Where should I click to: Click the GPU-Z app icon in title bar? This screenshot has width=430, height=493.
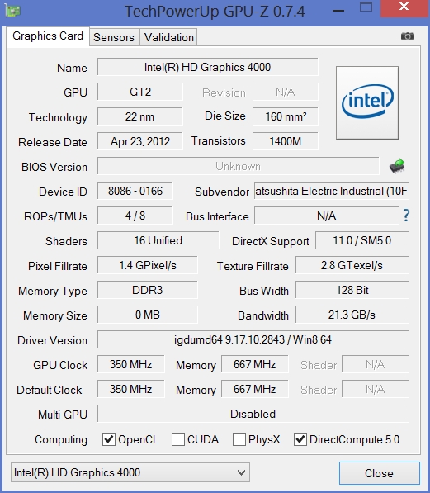13,11
